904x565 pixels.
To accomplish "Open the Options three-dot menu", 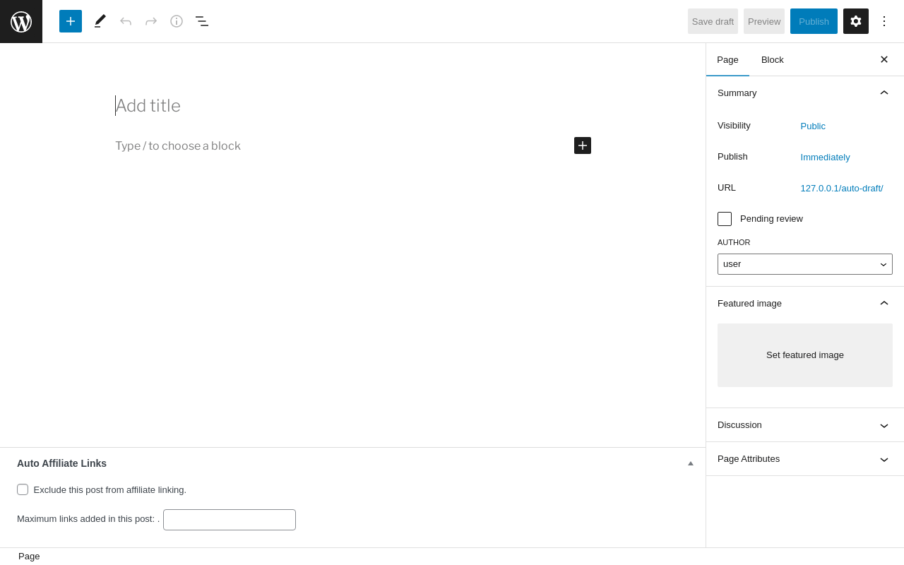I will pyautogui.click(x=884, y=21).
